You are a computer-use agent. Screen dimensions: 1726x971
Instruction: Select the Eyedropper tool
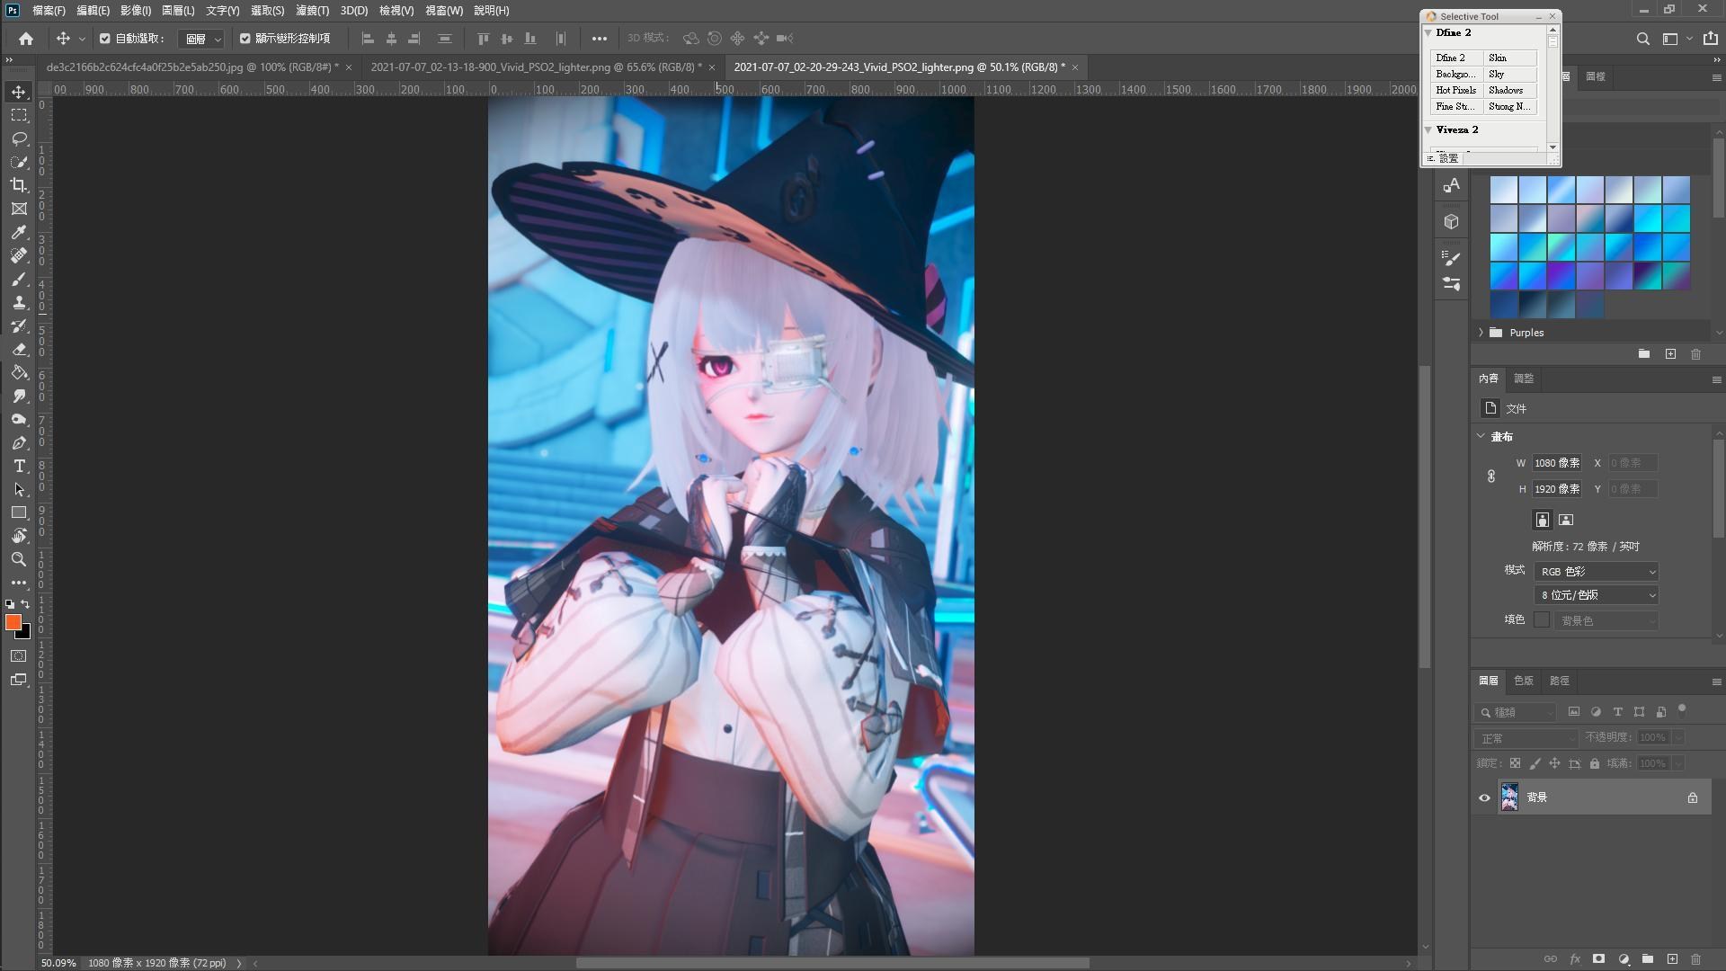click(19, 232)
